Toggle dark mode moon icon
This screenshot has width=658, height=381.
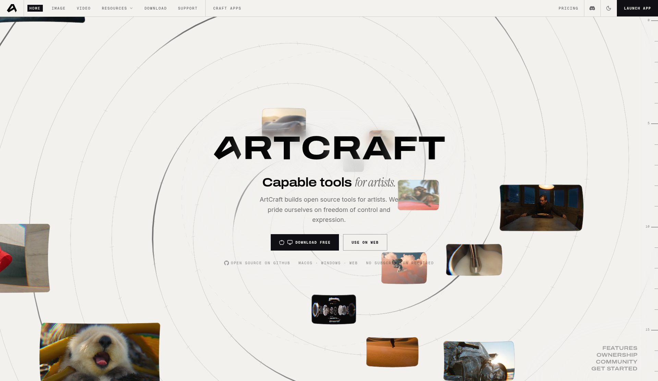coord(609,8)
